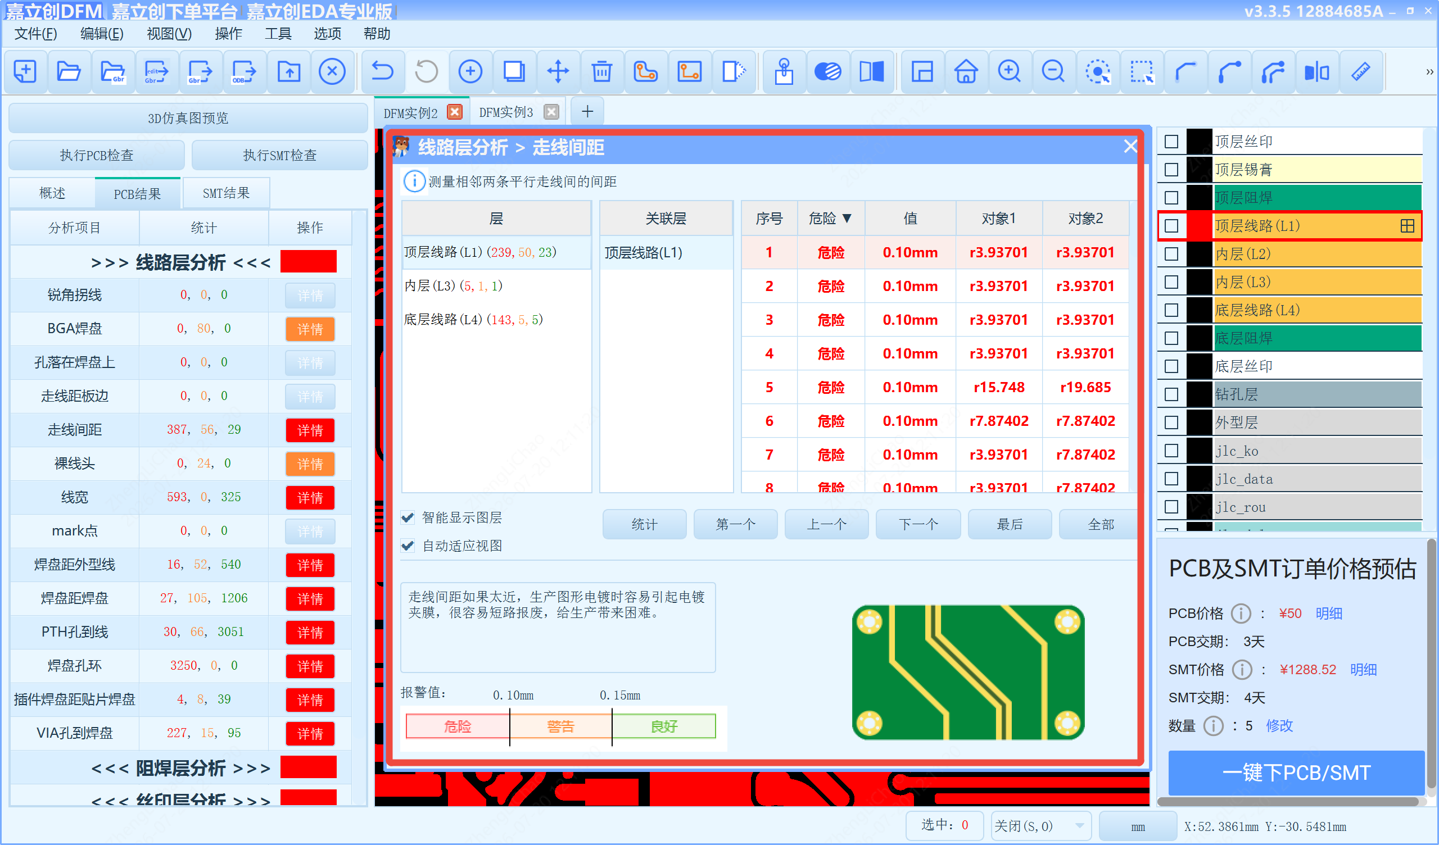Click the zoom out magnifier icon
This screenshot has height=845, width=1439.
[x=1053, y=72]
